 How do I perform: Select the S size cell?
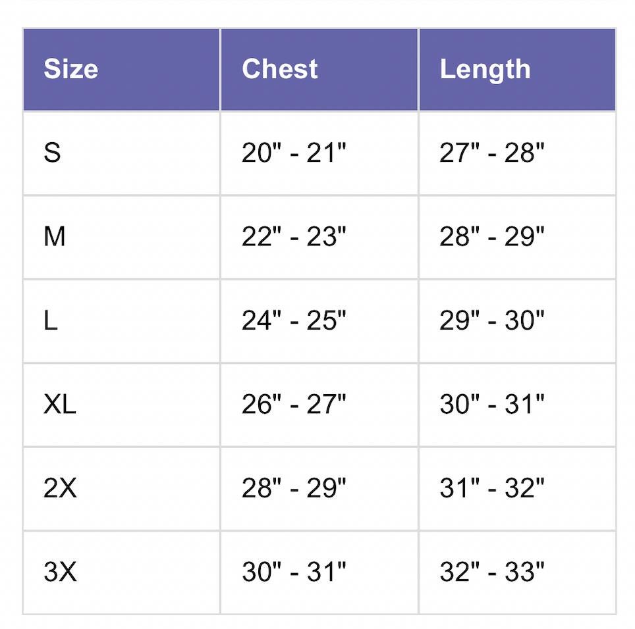(53, 153)
